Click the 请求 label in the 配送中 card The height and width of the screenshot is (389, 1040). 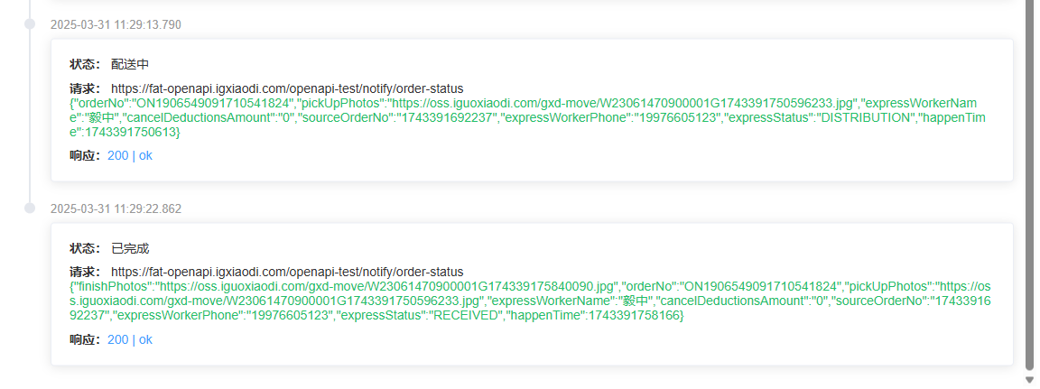(84, 88)
